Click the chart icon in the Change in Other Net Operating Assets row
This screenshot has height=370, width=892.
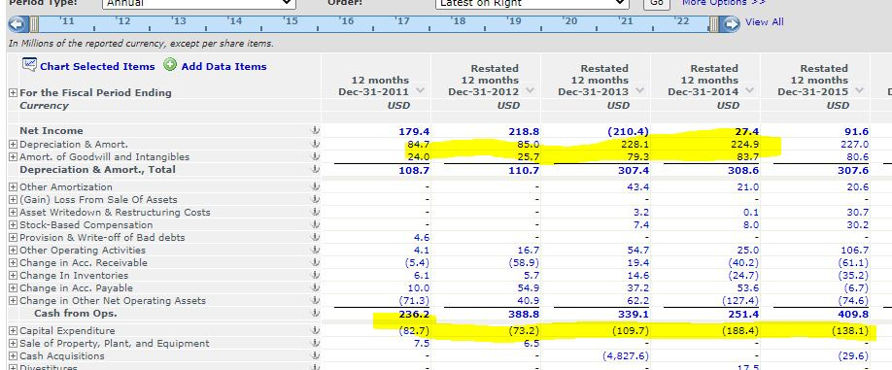(314, 301)
